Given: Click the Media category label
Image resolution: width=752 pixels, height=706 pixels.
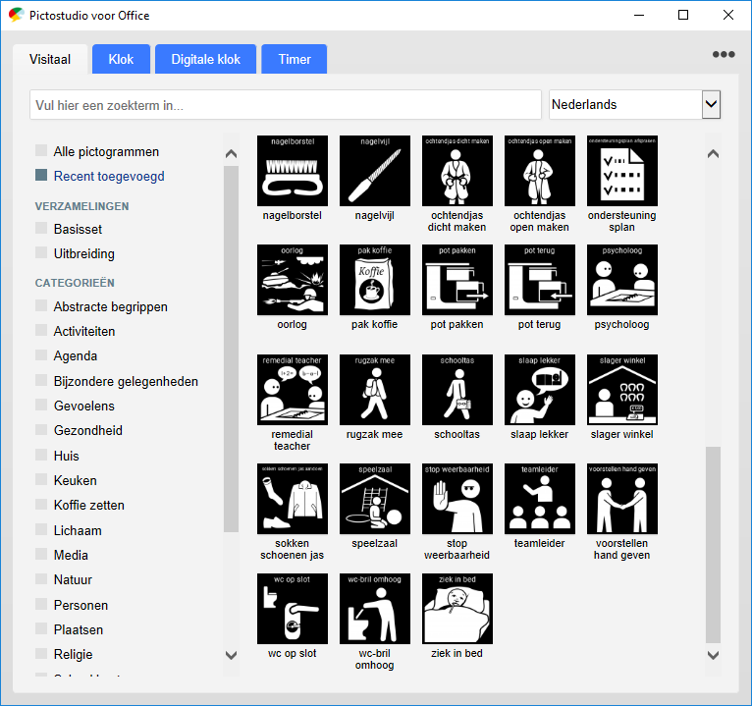Looking at the screenshot, I should pyautogui.click(x=71, y=555).
